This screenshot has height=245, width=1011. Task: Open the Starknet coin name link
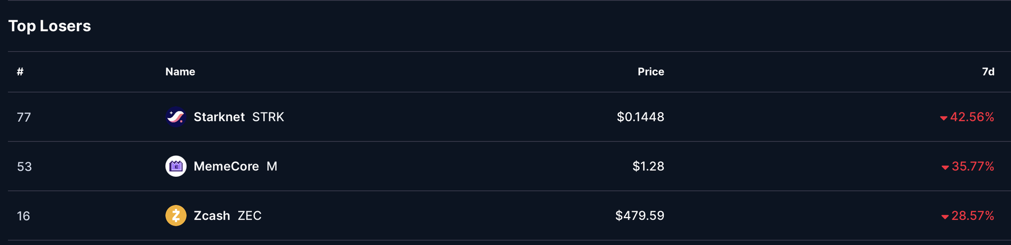tap(219, 117)
